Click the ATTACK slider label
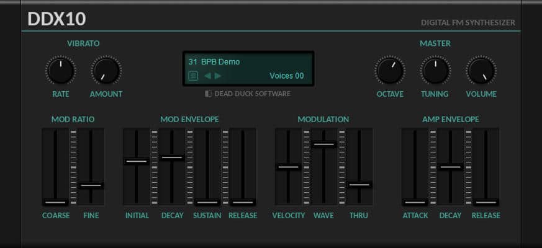542x248 pixels. click(415, 216)
